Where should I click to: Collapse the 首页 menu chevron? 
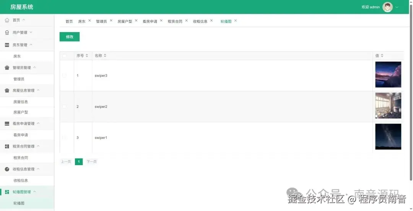[24, 20]
